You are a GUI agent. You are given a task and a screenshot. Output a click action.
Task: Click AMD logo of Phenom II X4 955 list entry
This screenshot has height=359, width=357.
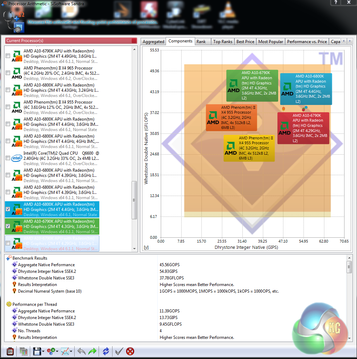tap(17, 107)
